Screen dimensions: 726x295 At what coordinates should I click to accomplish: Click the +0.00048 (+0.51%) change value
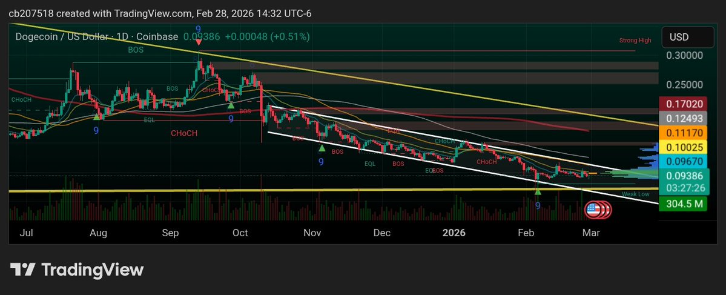tap(268, 36)
